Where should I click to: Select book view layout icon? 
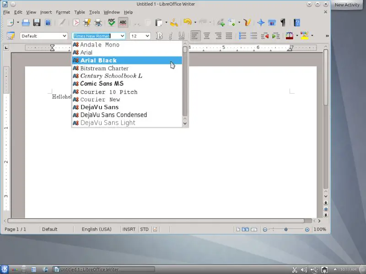pyautogui.click(x=254, y=230)
